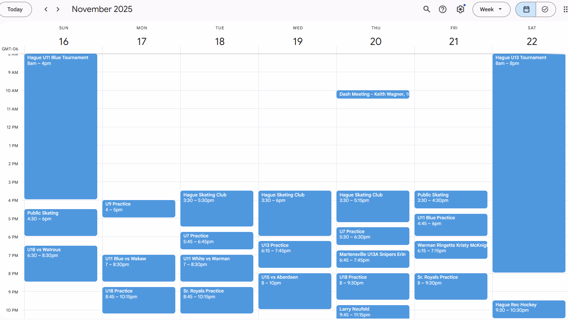568x320 pixels.
Task: Switch to Calendar view toggle
Action: [526, 9]
